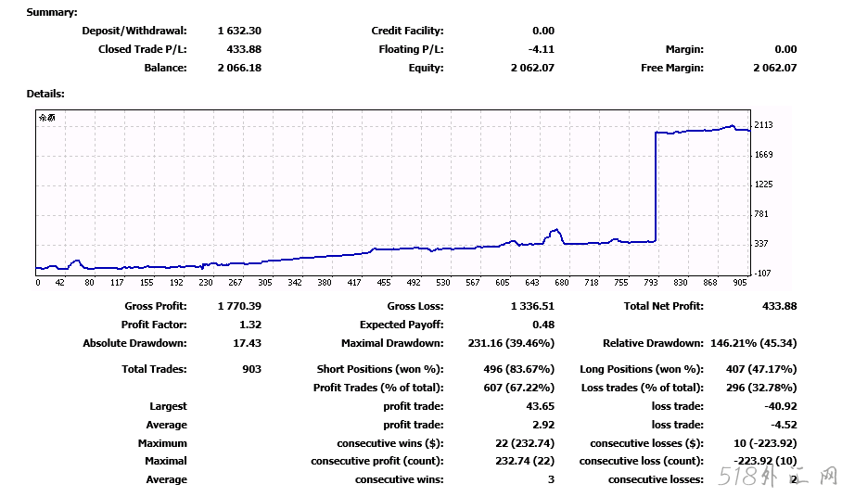Click Profit Trades value 607 (67.22%)
Viewport: 842px width, 497px height.
coord(518,388)
